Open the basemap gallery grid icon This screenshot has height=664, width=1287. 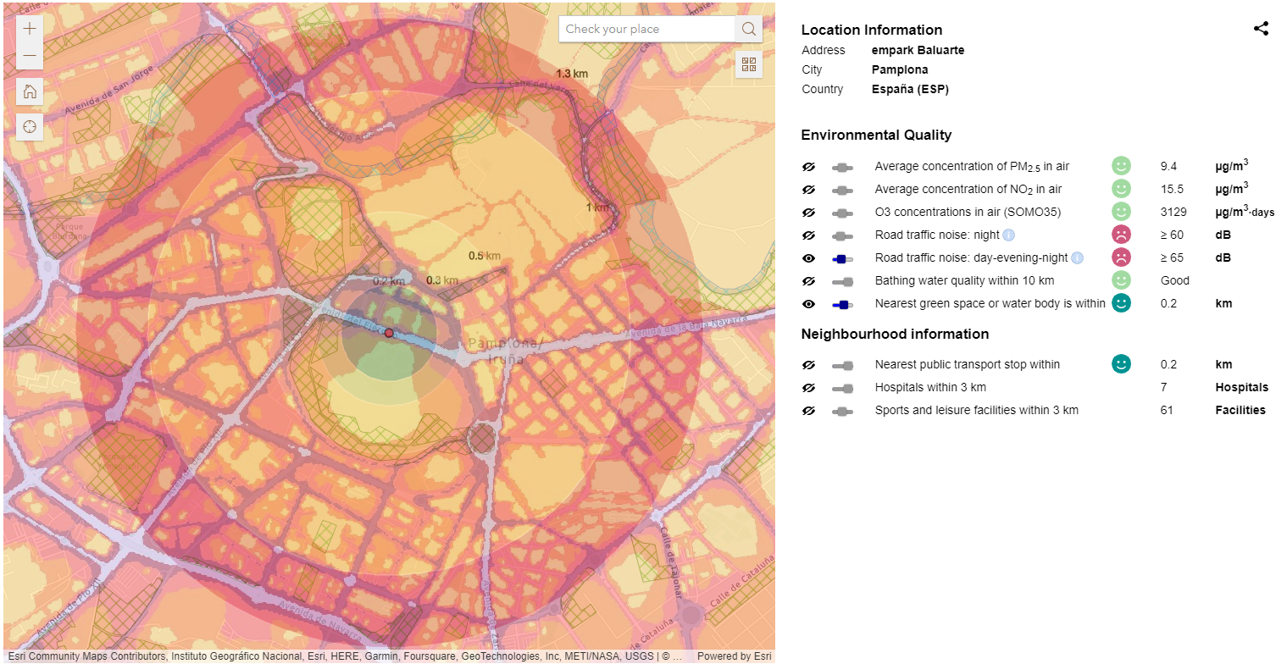748,64
